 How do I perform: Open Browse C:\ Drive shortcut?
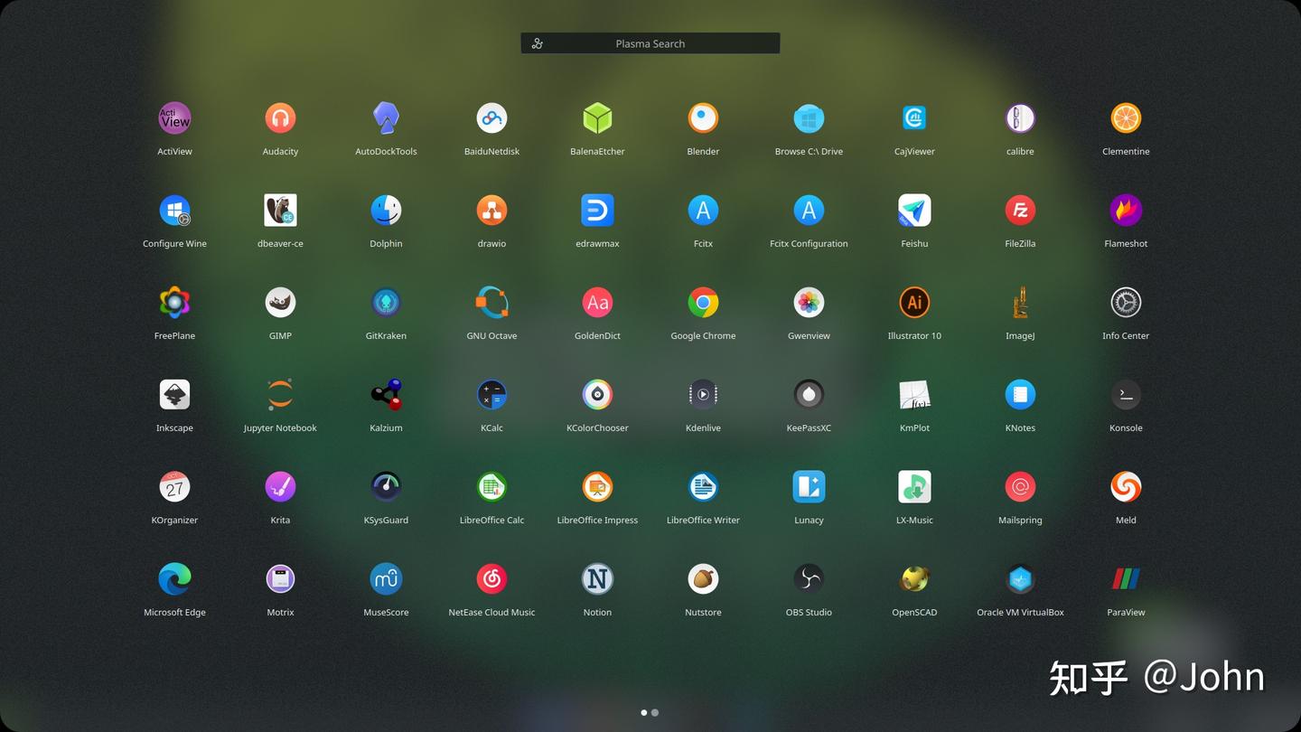[x=809, y=118]
